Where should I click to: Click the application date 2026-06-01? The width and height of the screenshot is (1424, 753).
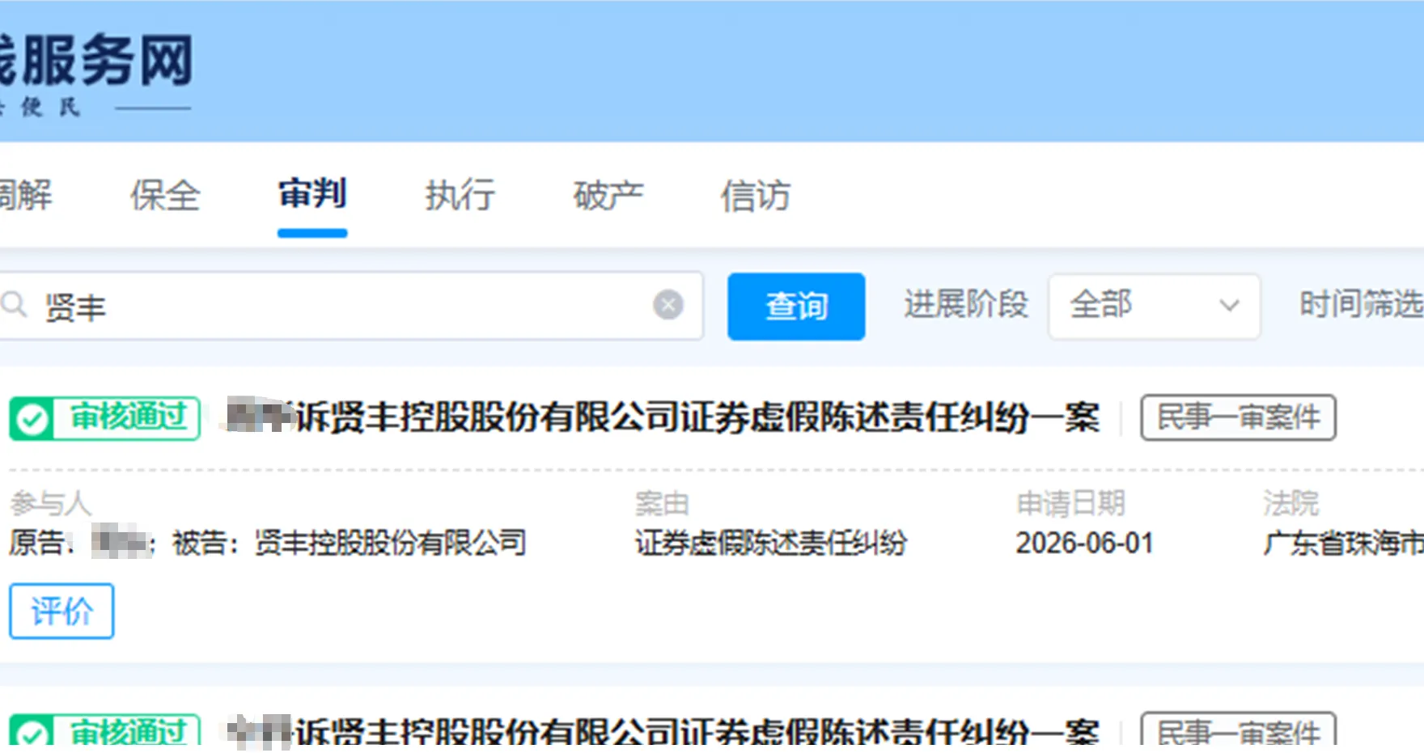[x=1084, y=543]
